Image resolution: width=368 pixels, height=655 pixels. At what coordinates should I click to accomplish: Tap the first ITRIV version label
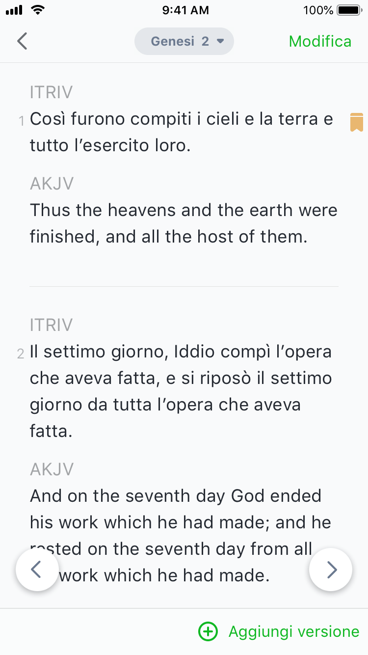tap(51, 92)
